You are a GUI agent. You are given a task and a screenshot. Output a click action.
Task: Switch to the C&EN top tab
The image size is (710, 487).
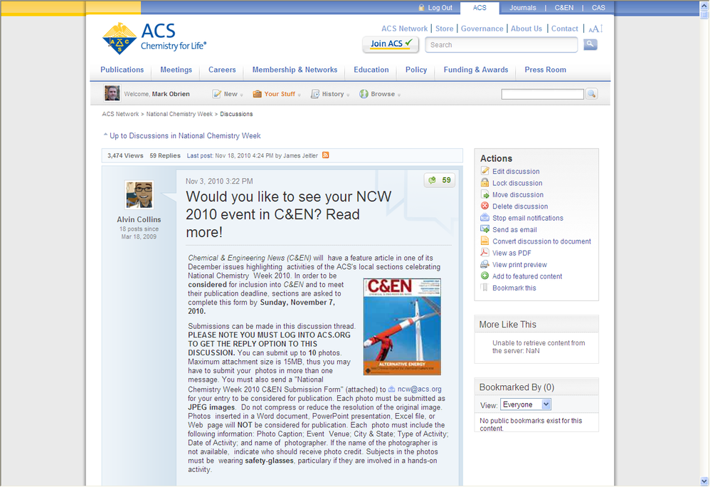[x=564, y=8]
